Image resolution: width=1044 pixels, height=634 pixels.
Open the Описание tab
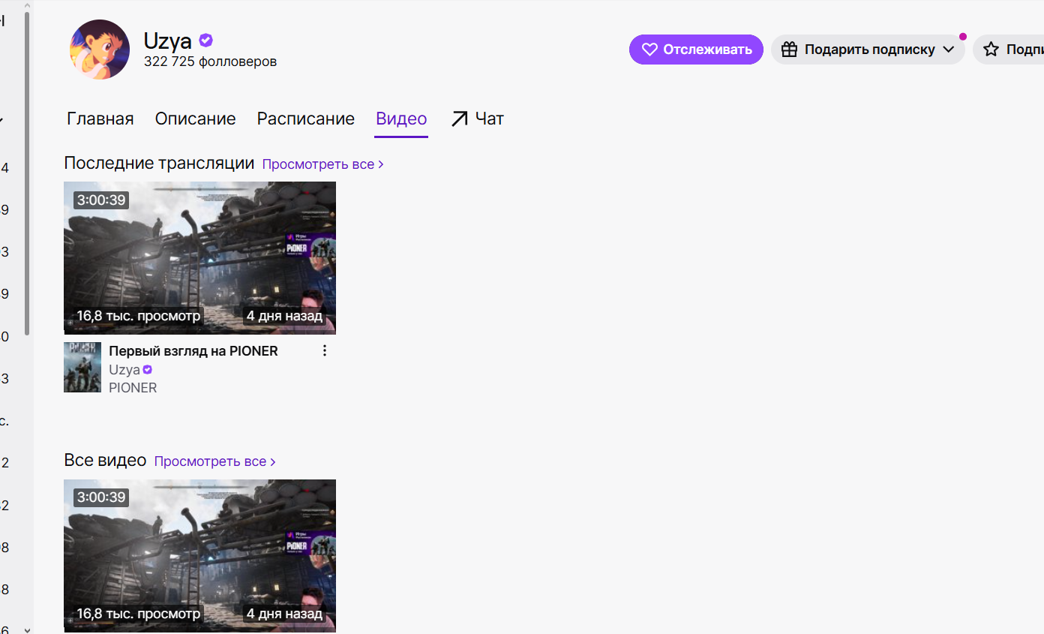coord(196,119)
